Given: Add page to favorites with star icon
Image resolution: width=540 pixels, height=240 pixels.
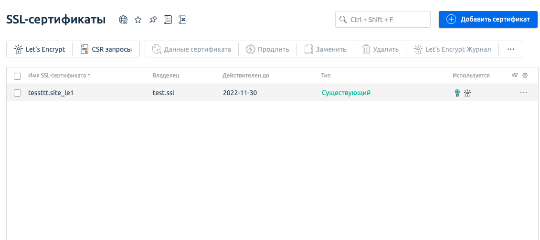Looking at the screenshot, I should (x=138, y=20).
